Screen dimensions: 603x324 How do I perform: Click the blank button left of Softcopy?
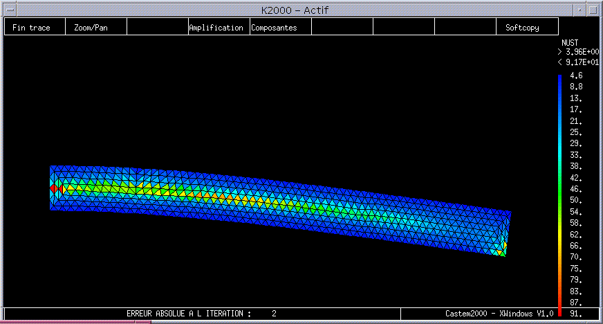pos(465,28)
